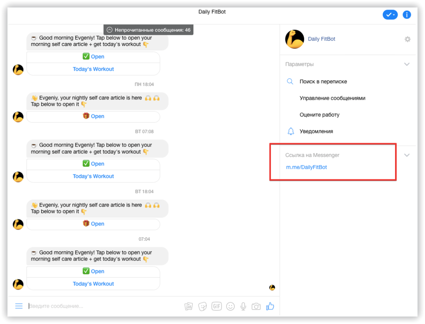Select 'Оцените работу' option
The width and height of the screenshot is (425, 324).
pyautogui.click(x=319, y=115)
